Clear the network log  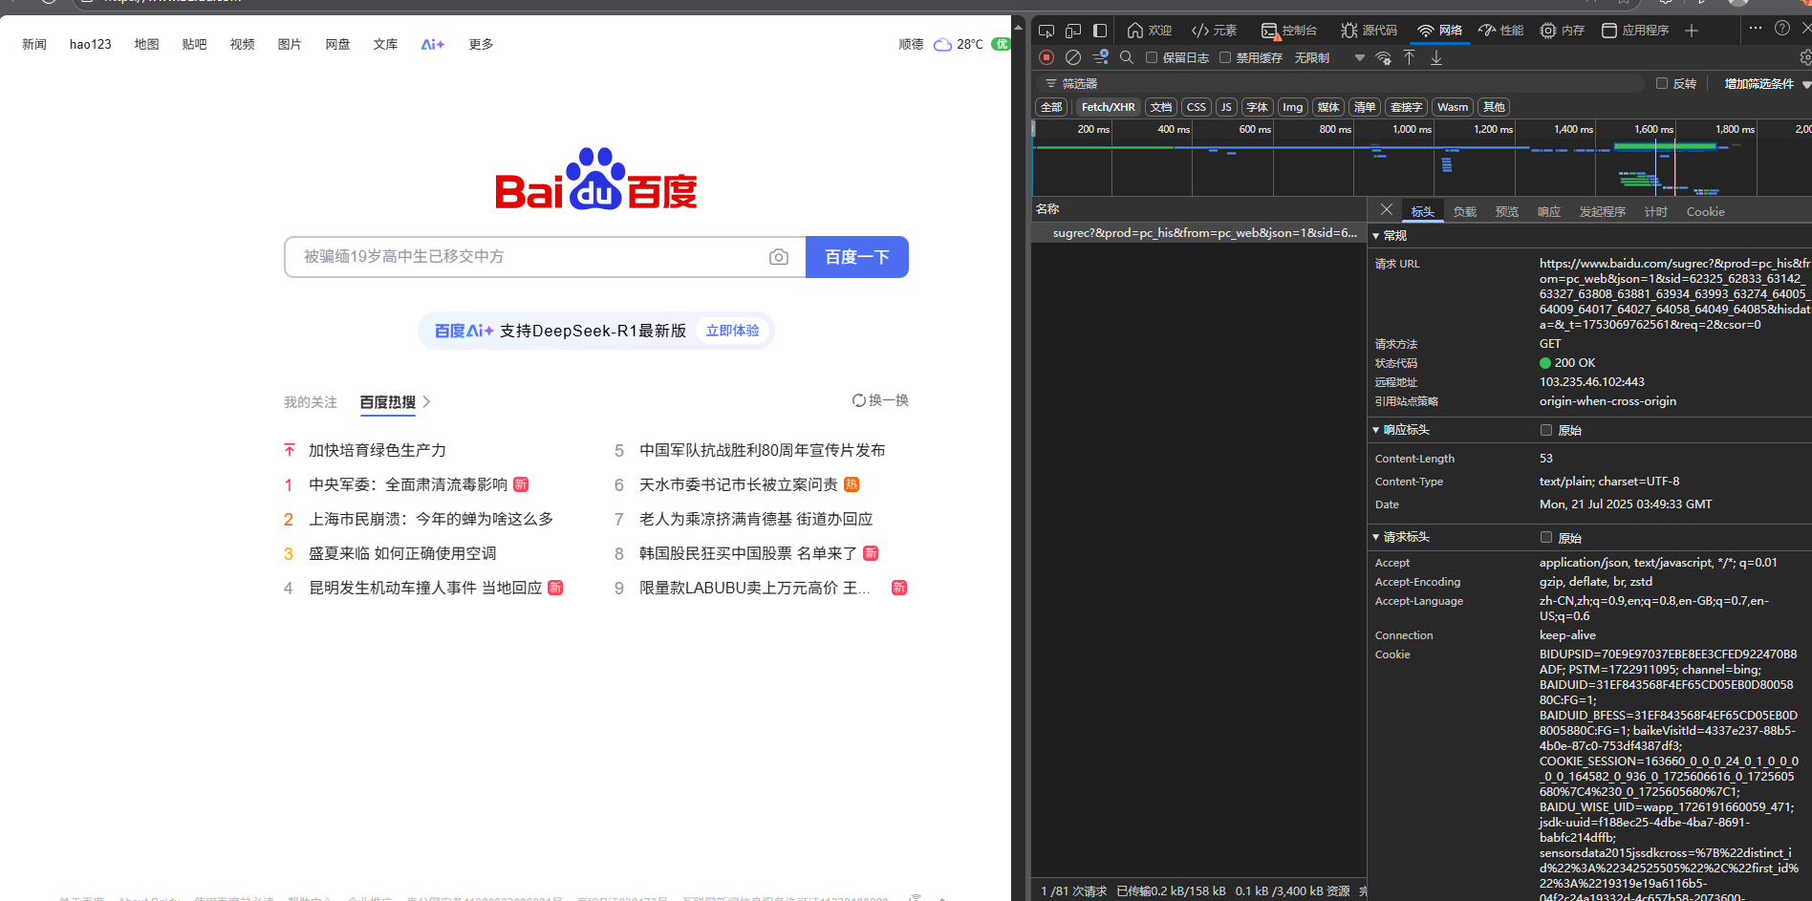(x=1073, y=57)
